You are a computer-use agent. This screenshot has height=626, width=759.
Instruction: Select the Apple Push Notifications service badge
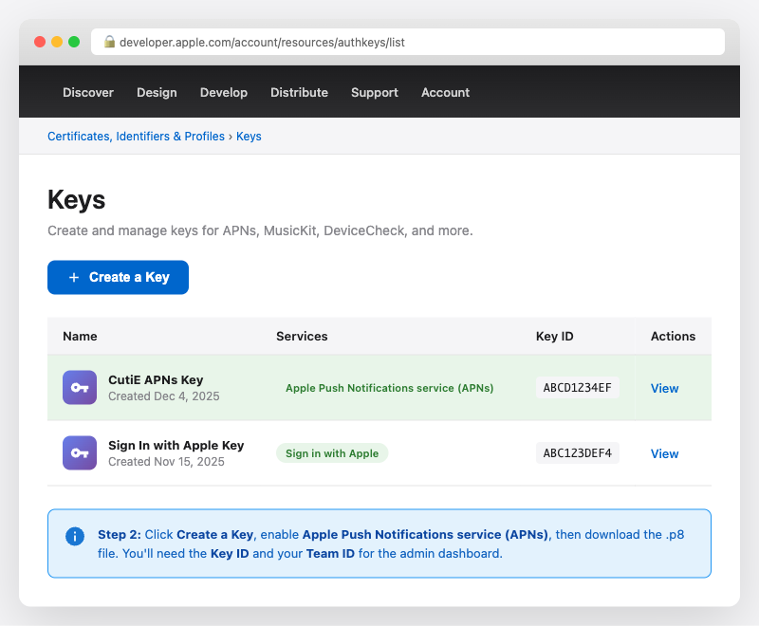tap(388, 388)
